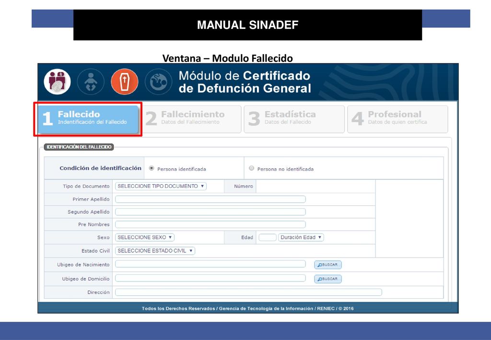Click the Edad number box

(x=268, y=237)
